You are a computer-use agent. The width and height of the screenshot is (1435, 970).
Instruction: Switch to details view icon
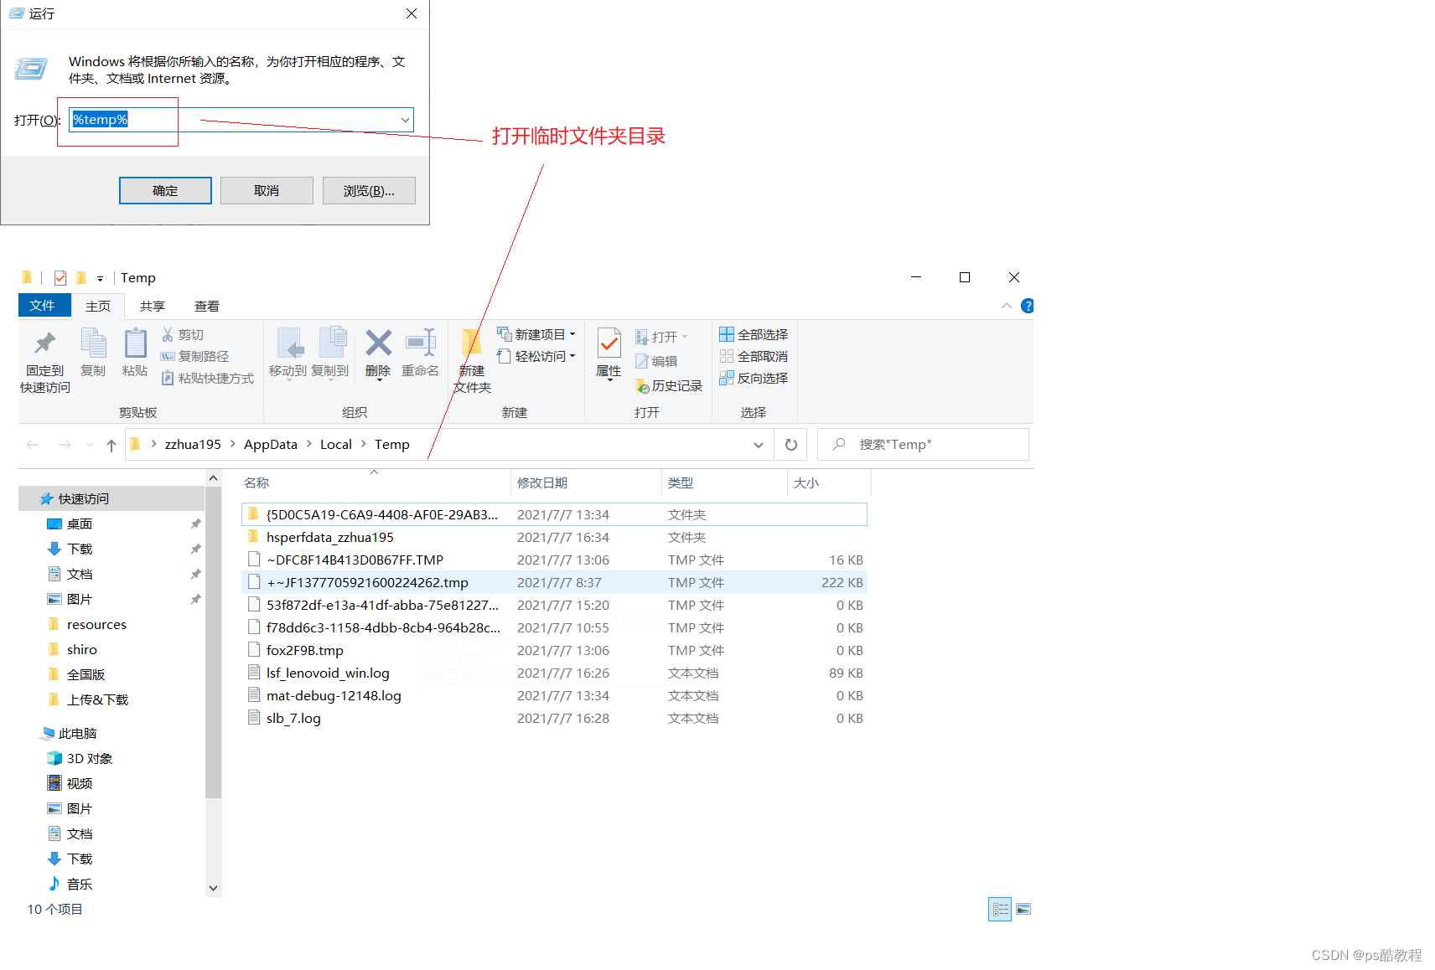point(1000,909)
